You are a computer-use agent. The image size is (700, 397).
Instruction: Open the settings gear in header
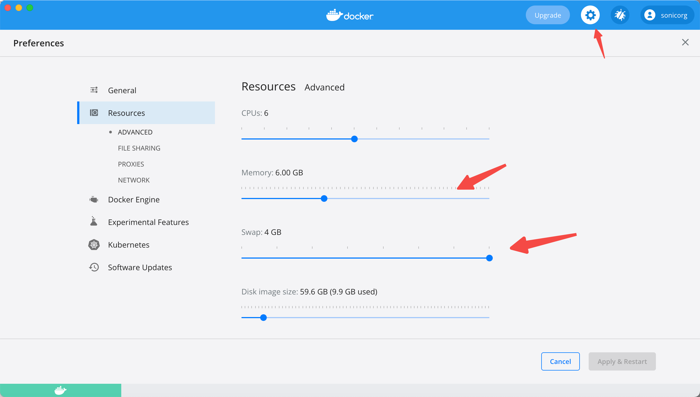(x=590, y=15)
